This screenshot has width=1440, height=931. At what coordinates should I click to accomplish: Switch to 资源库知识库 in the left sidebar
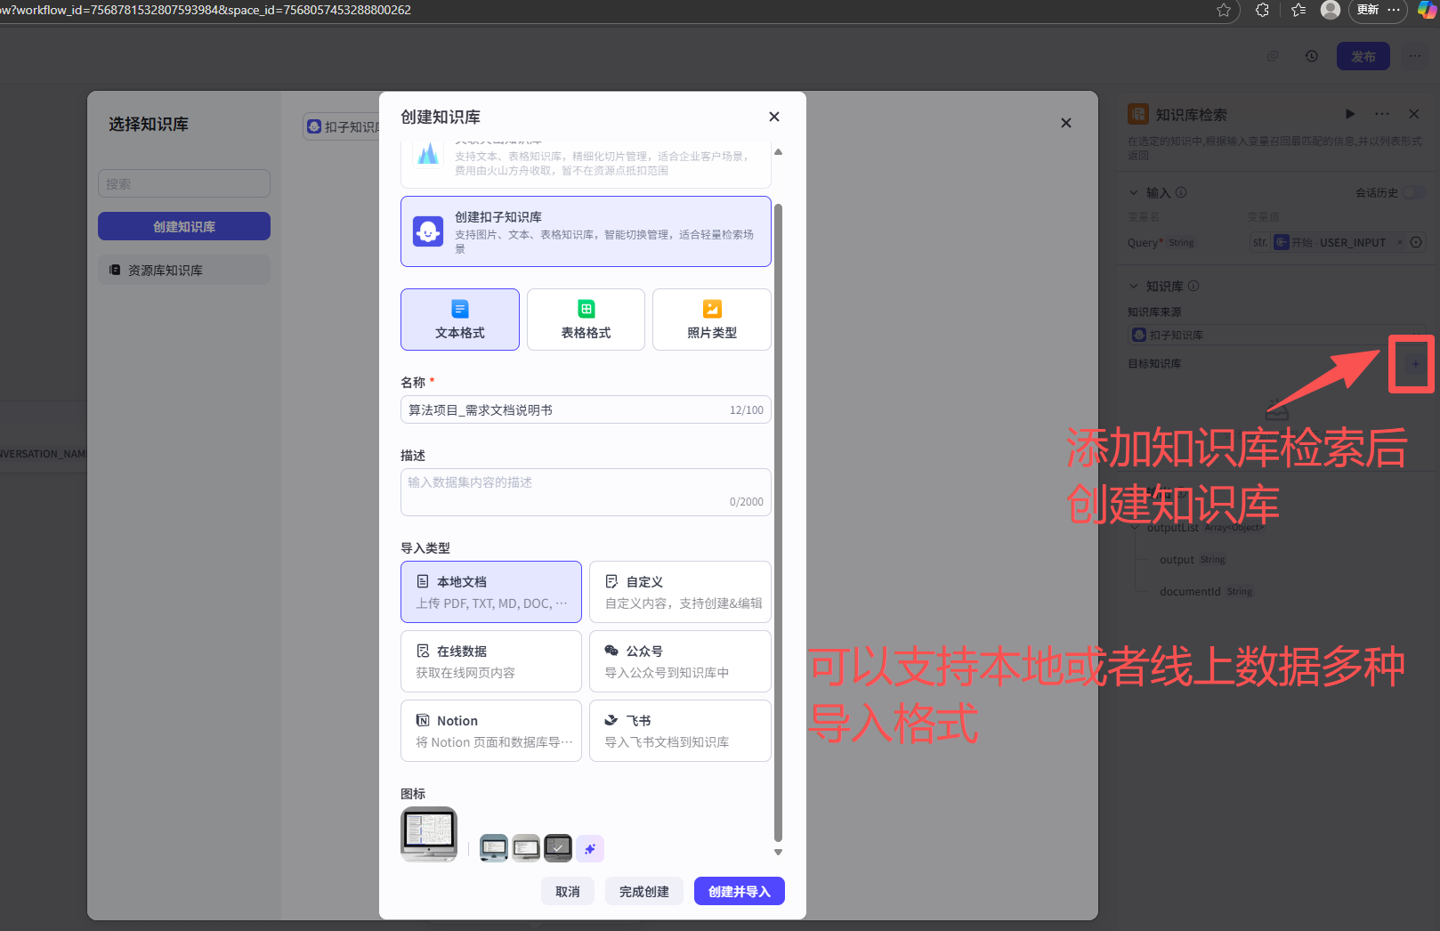point(183,269)
